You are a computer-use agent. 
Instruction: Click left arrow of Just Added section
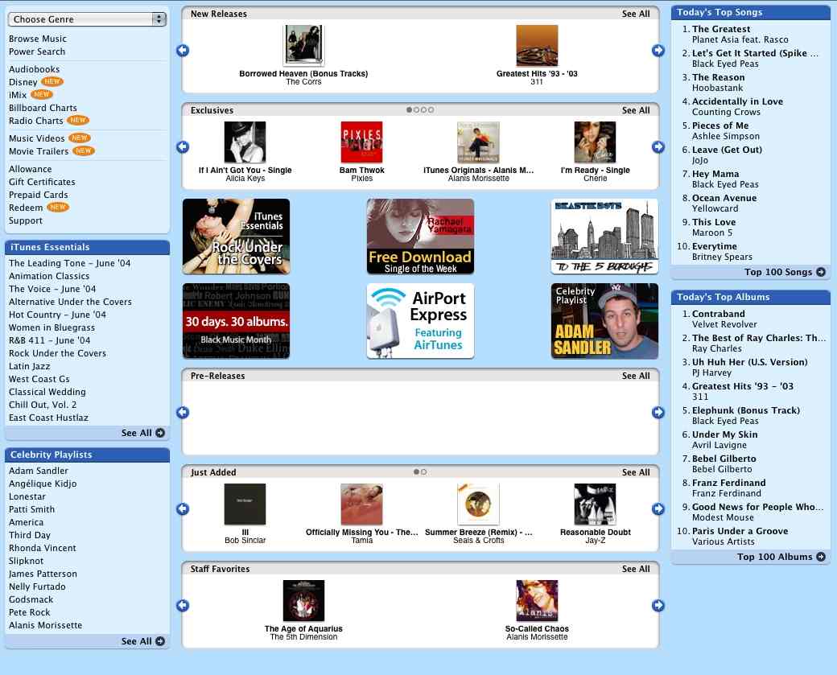[183, 509]
